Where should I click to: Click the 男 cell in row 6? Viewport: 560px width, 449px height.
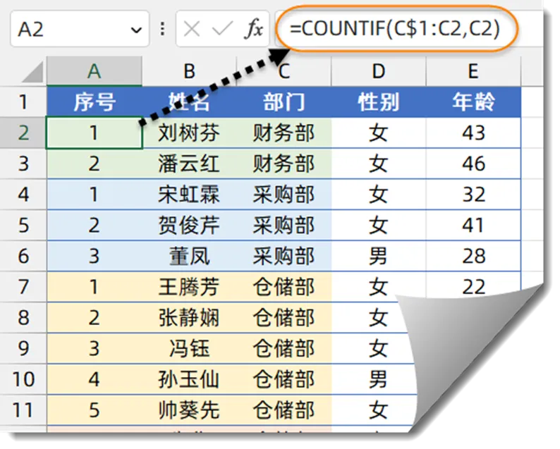378,256
